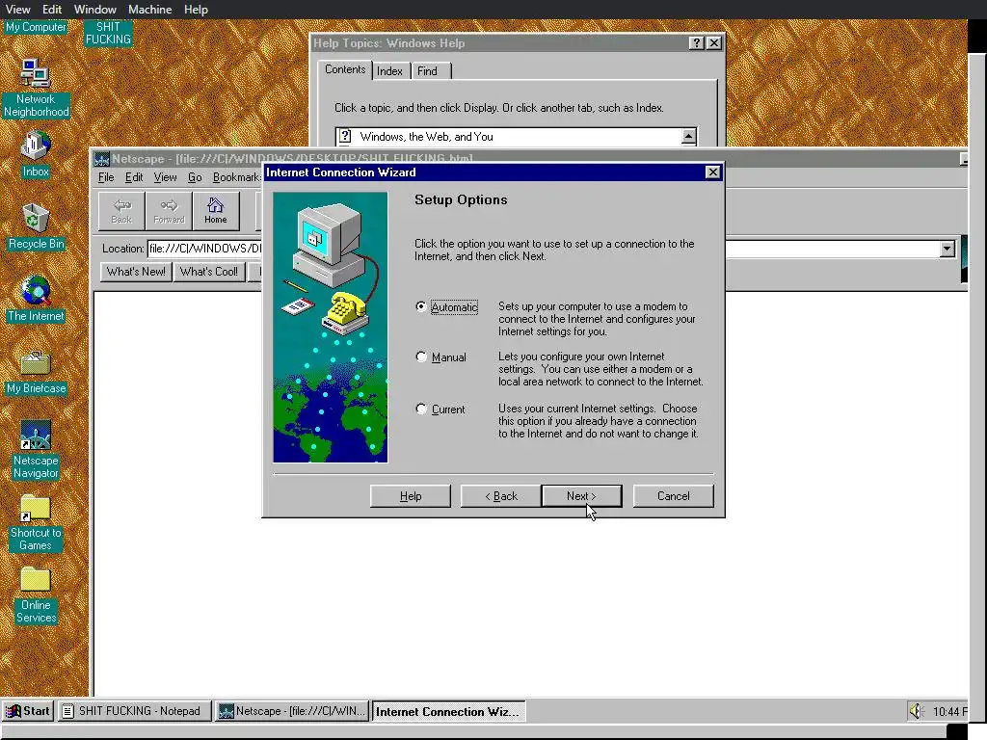Close the Internet Connection Wizard dialog
This screenshot has width=987, height=740.
tap(712, 172)
